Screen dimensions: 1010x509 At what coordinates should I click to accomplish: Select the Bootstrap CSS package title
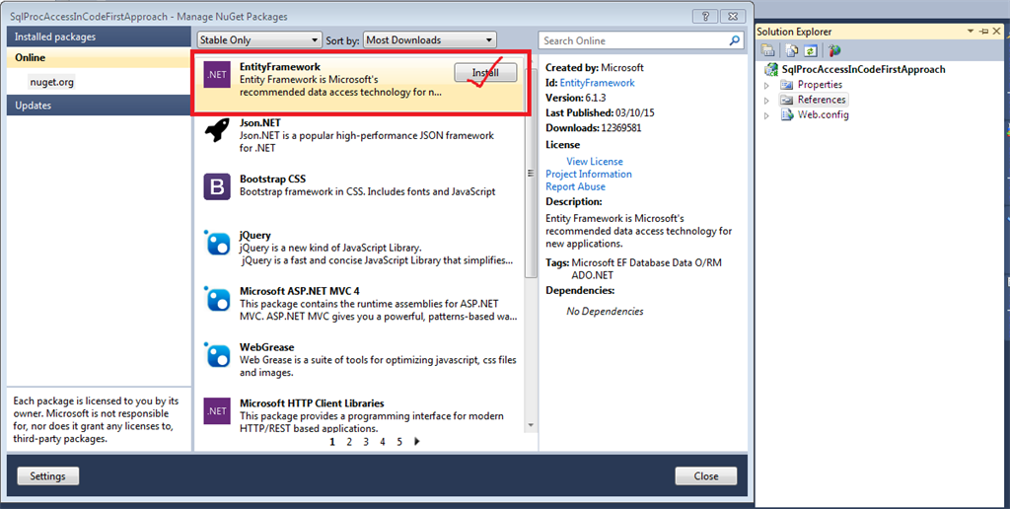click(272, 179)
